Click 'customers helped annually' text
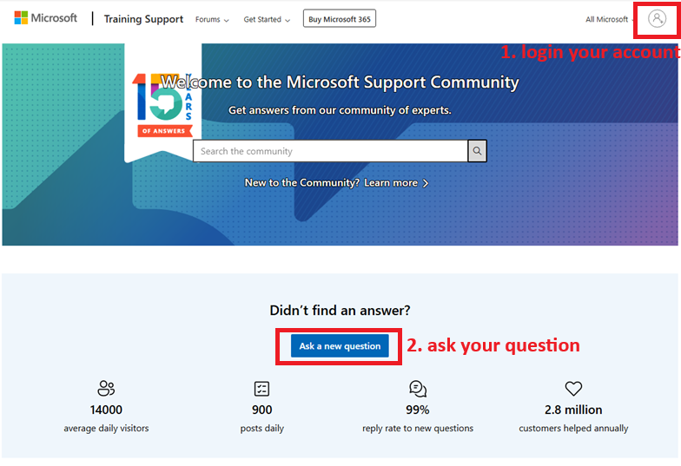 click(573, 429)
